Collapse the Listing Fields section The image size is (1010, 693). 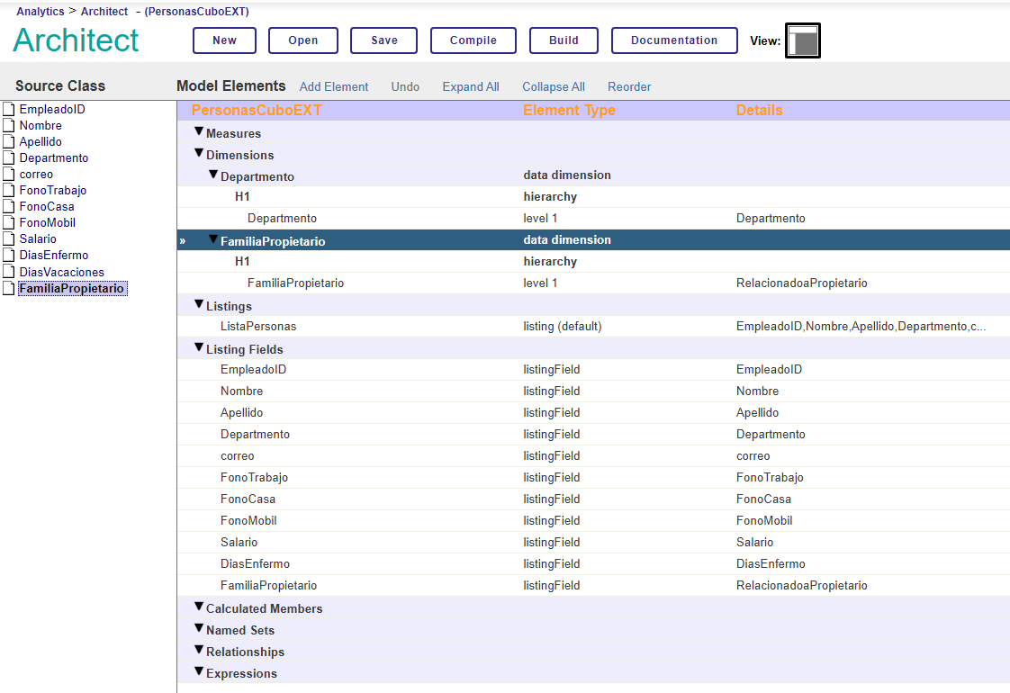coord(199,348)
